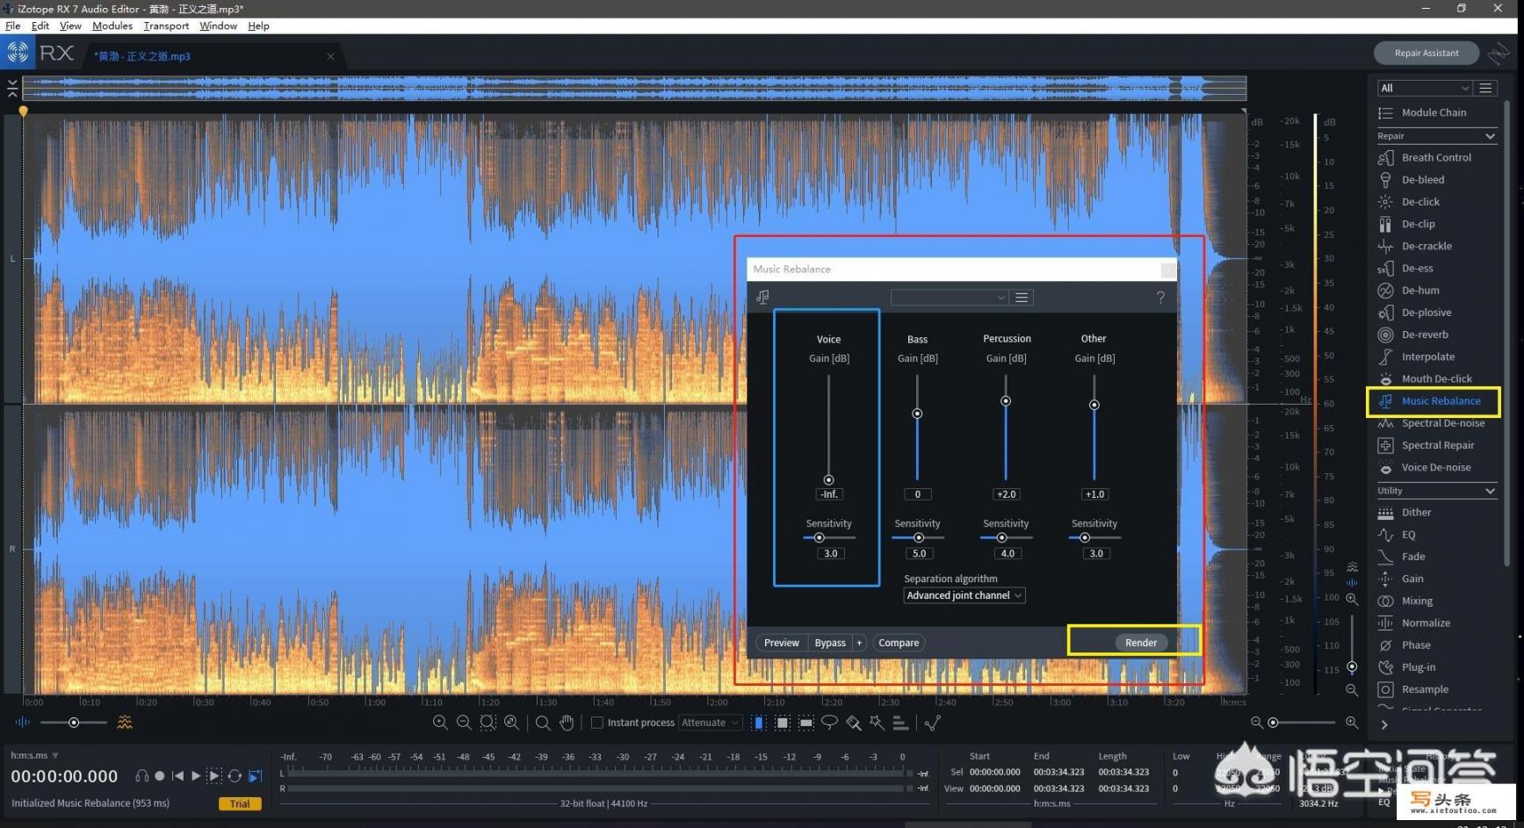This screenshot has width=1524, height=828.
Task: Open the De-crackle module
Action: (1426, 246)
